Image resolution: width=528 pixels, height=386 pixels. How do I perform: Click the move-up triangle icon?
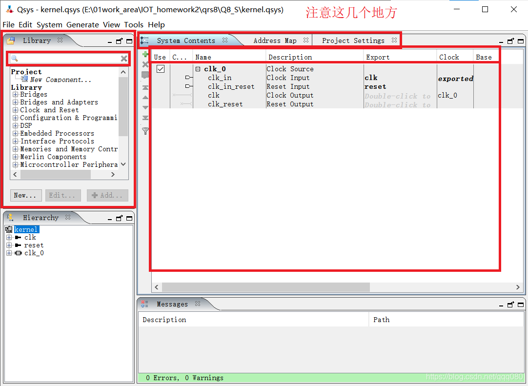[x=145, y=97]
